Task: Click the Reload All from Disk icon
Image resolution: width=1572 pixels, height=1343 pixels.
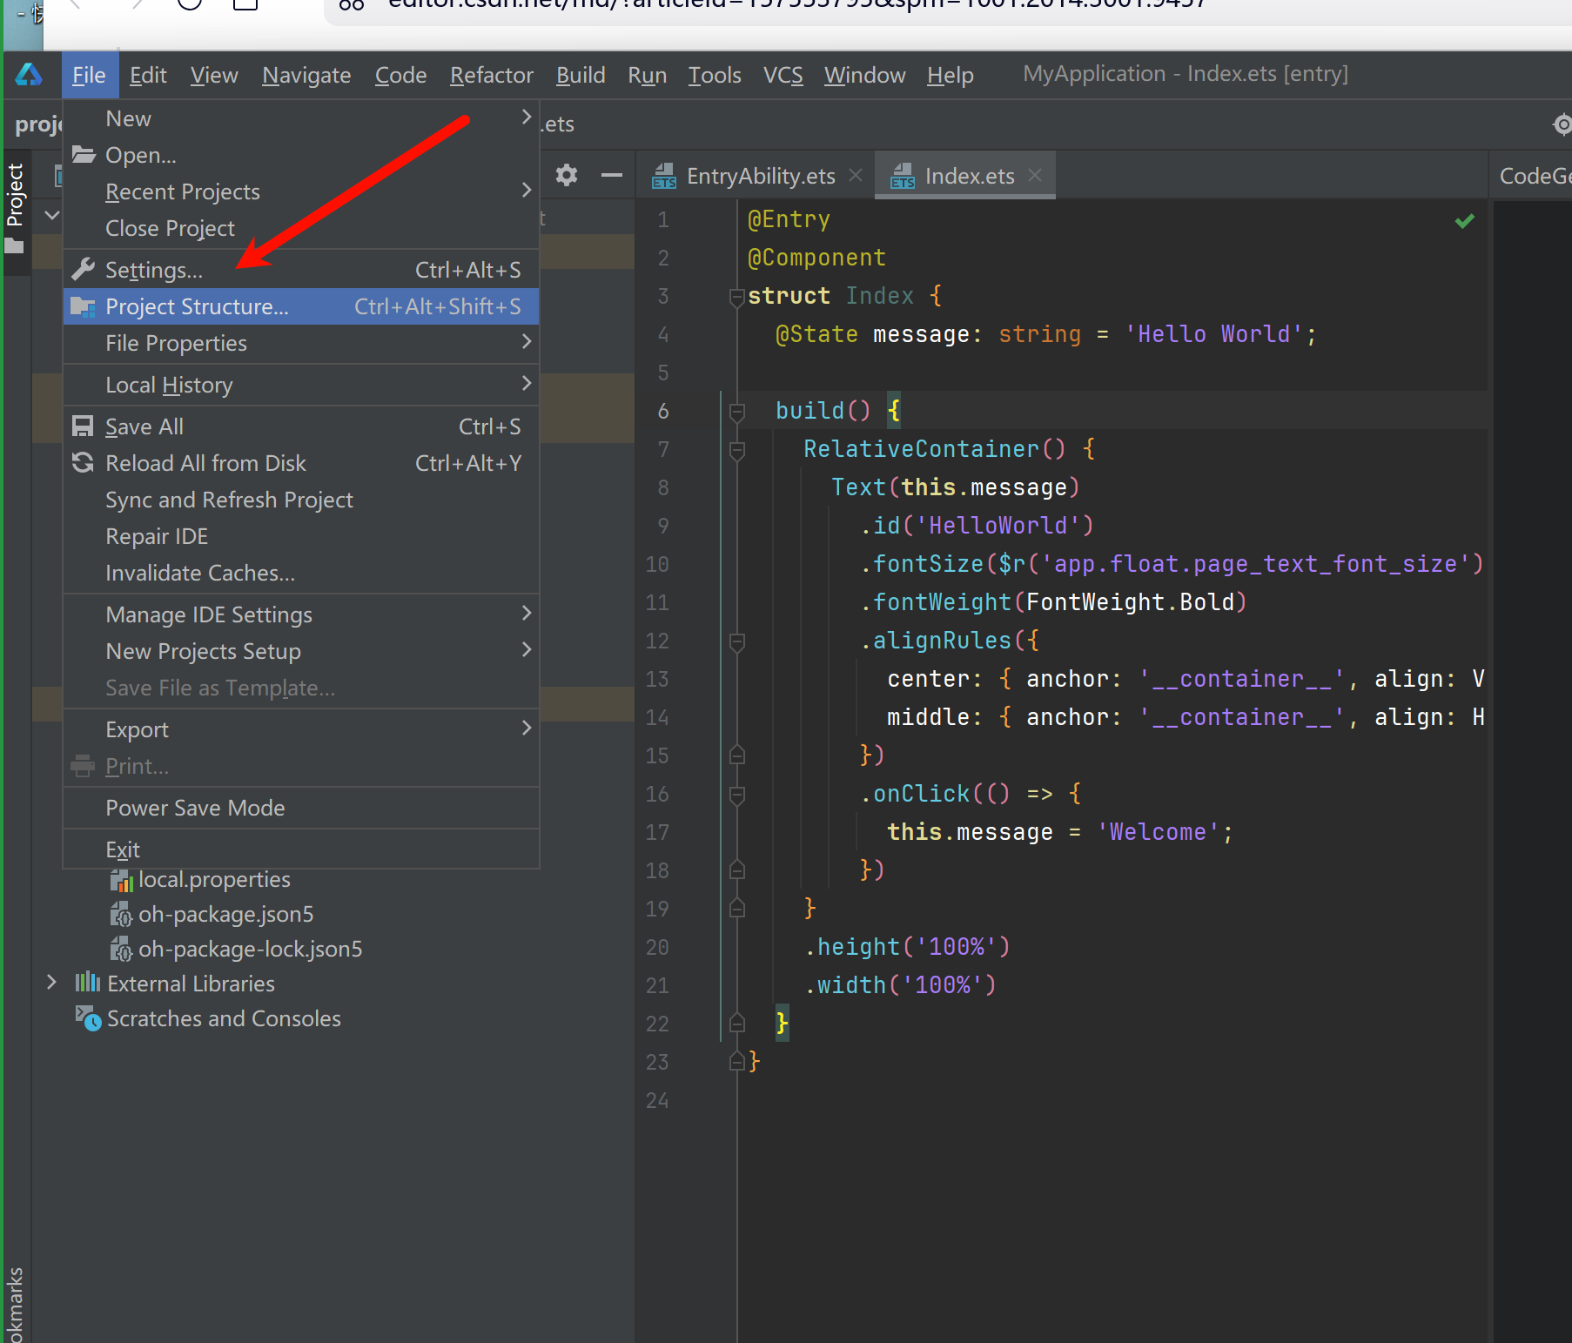Action: 84,463
